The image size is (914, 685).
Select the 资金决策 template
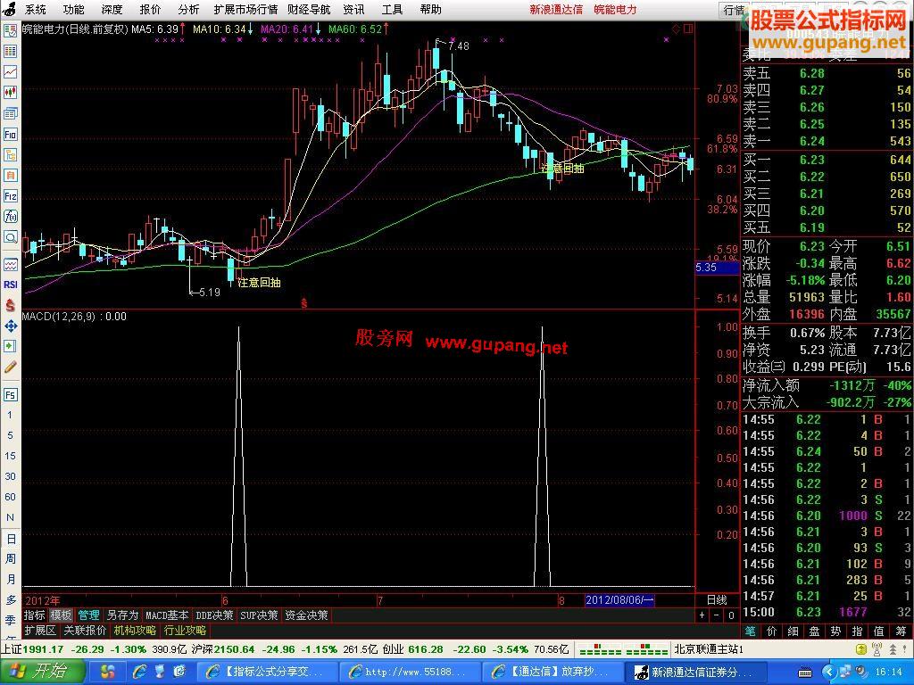click(x=306, y=615)
